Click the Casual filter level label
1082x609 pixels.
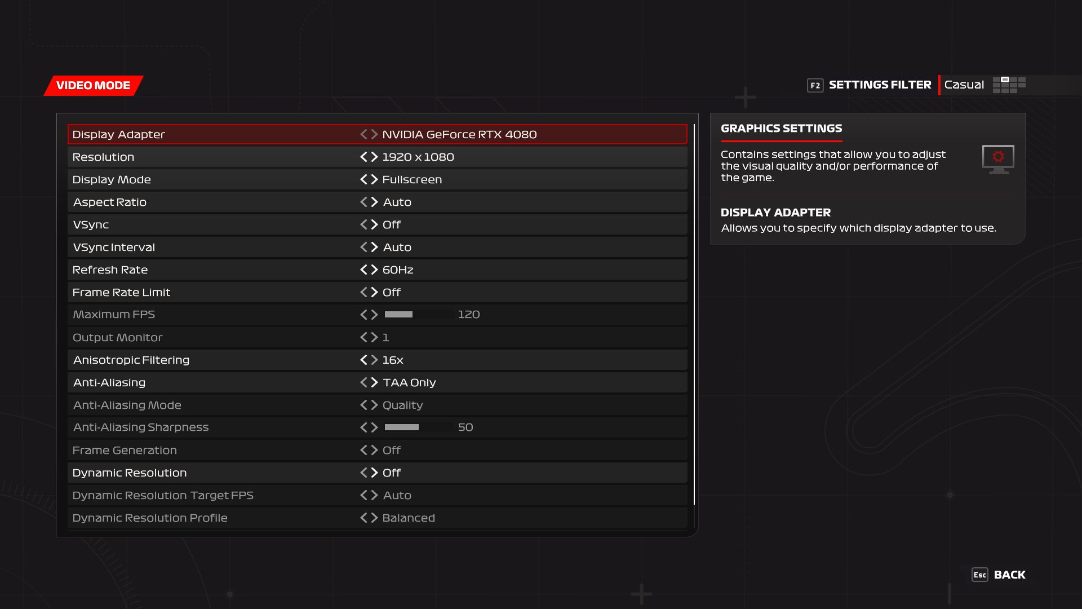pos(964,85)
